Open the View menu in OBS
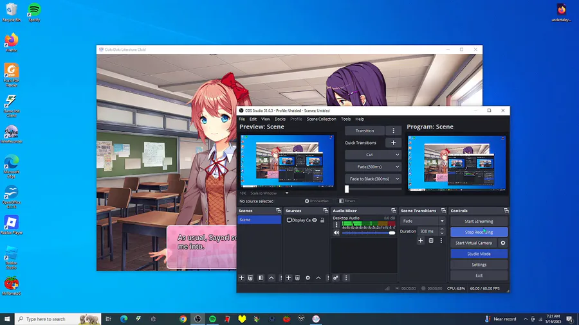 266,119
